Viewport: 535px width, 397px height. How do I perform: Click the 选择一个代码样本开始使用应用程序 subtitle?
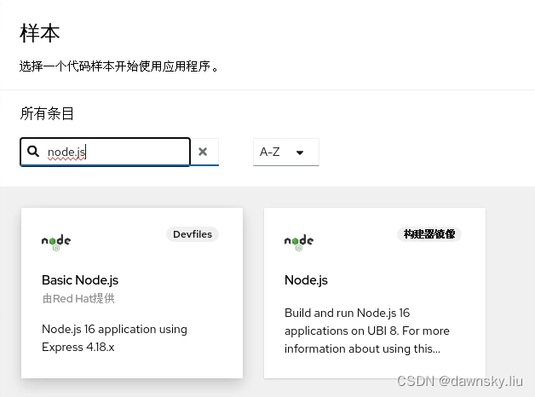pos(118,66)
